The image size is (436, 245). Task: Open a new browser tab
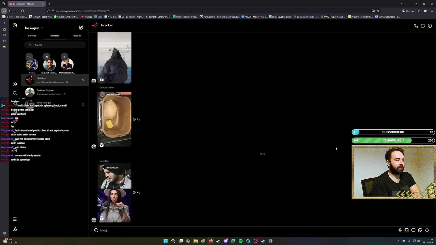(49, 4)
